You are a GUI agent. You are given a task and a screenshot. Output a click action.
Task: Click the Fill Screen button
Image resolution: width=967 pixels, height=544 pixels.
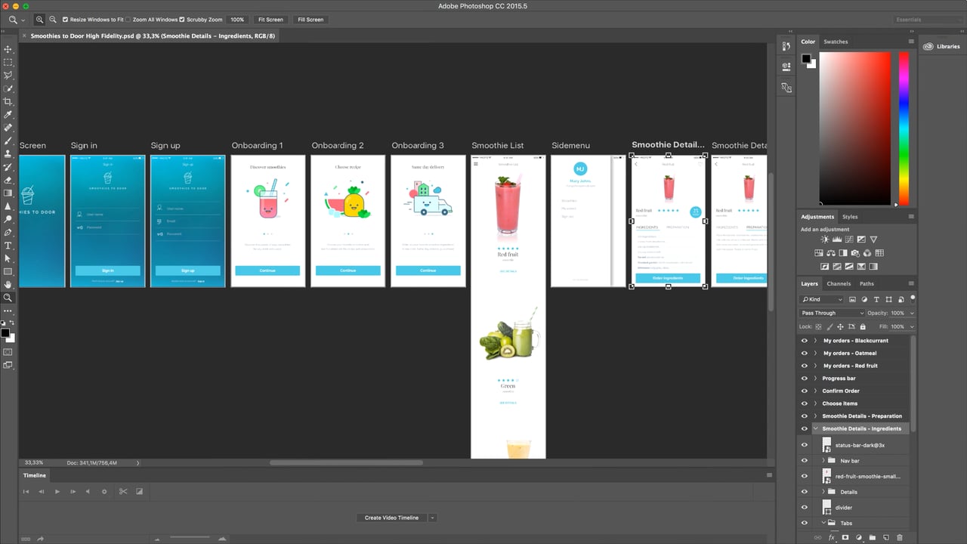[x=310, y=20]
